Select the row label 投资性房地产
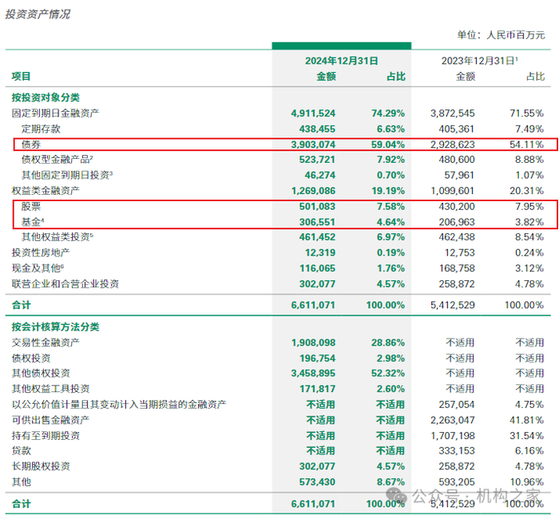 click(41, 253)
